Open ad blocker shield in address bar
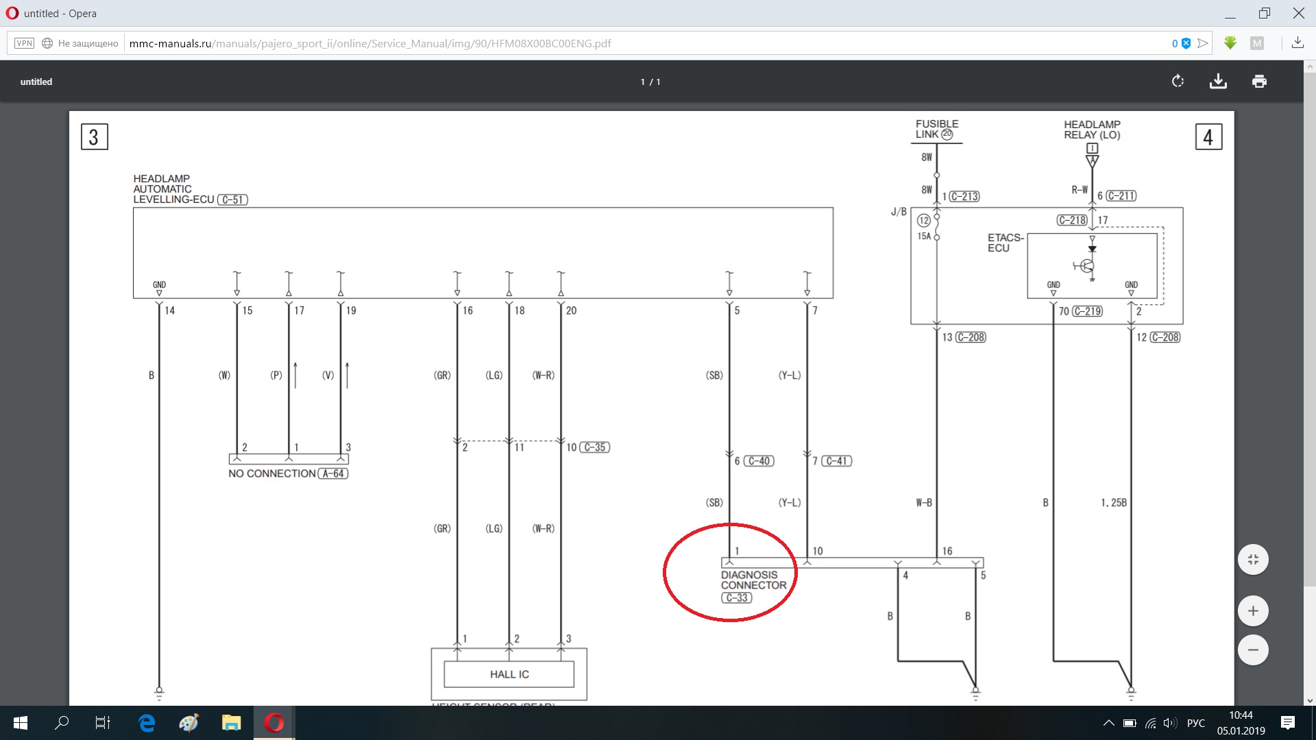The image size is (1316, 740). (x=1186, y=43)
